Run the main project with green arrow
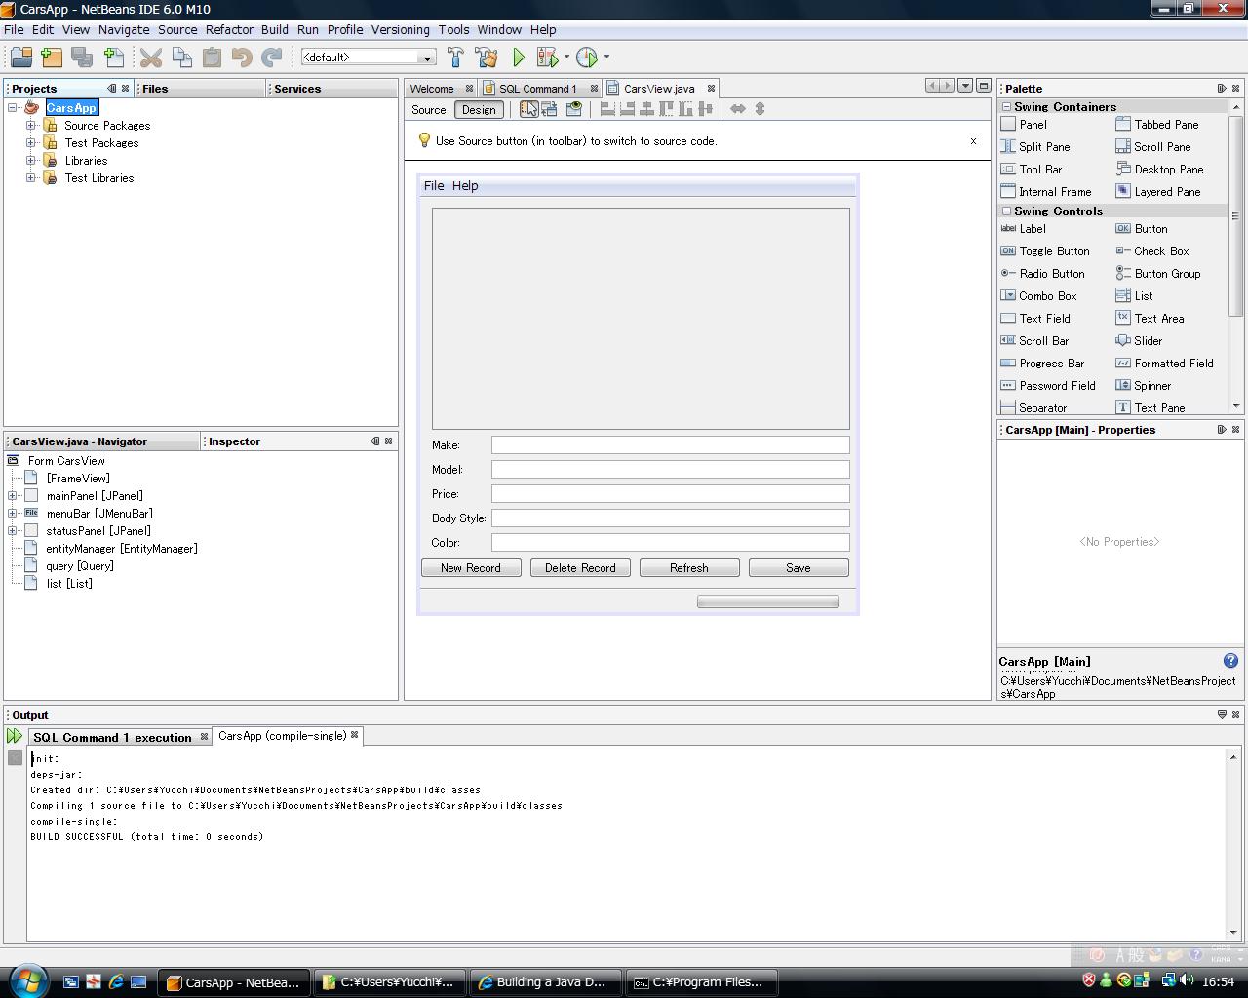This screenshot has height=998, width=1248. click(519, 58)
